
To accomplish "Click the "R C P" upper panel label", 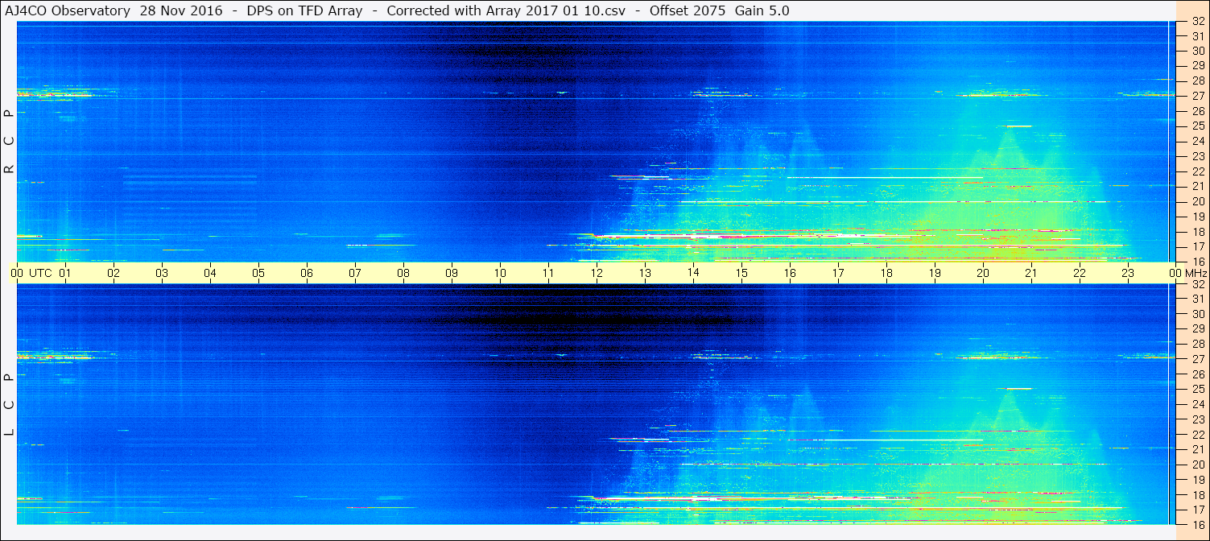I will 9,142.
